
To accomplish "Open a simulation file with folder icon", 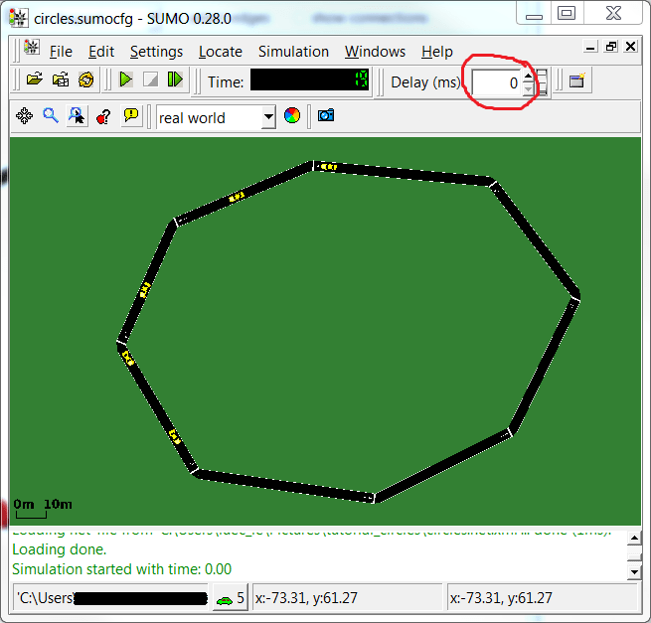I will pyautogui.click(x=35, y=79).
